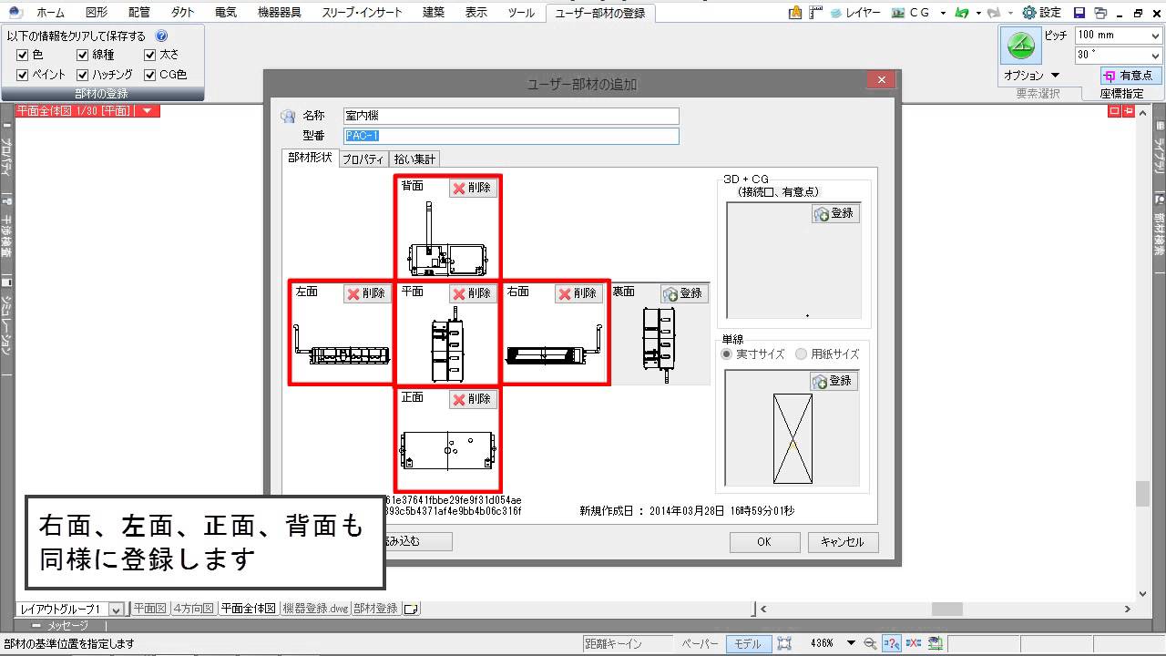Switch to 拾い集計 tab in dialog
This screenshot has height=656, width=1166.
coord(414,159)
